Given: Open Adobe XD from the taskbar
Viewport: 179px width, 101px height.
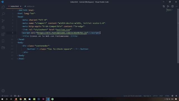Looking at the screenshot, I should 43,99.
